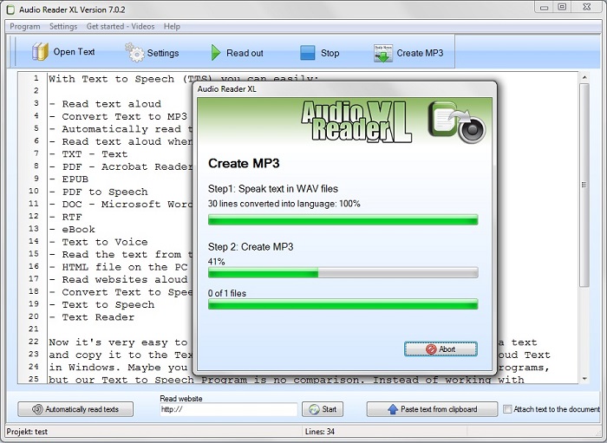Click the 0 of 1 files progress bar

point(343,304)
